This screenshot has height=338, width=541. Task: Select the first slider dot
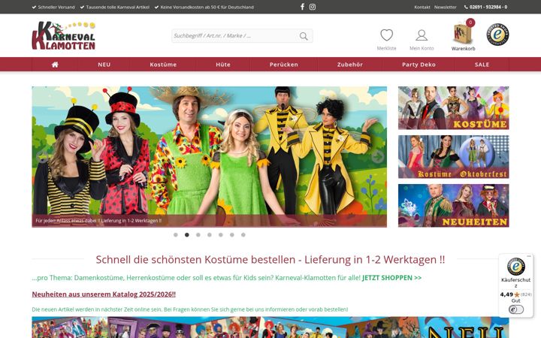[x=176, y=235]
